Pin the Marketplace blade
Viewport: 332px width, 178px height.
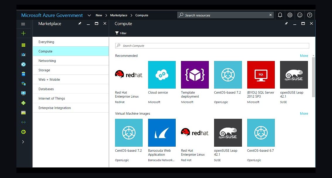click(x=79, y=23)
